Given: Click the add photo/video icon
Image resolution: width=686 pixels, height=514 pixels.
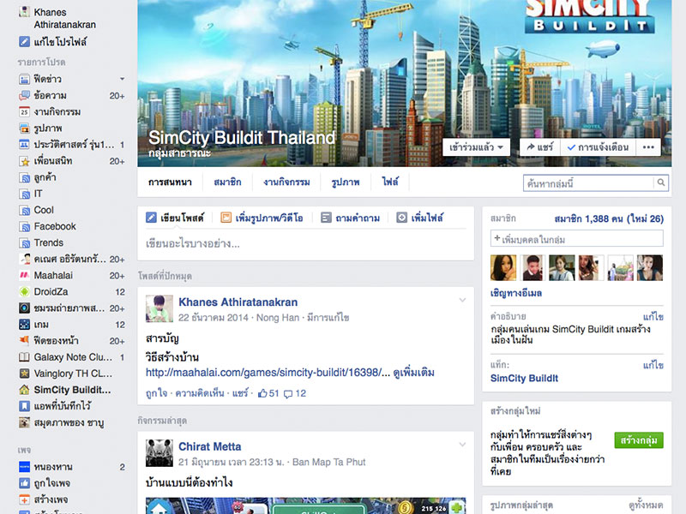Looking at the screenshot, I should coord(226,218).
